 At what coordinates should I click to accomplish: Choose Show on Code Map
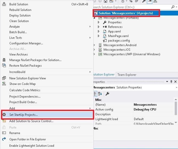pyautogui.click(x=47, y=84)
